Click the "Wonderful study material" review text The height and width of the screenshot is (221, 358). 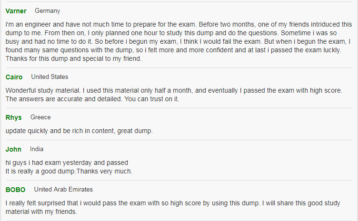(x=174, y=95)
